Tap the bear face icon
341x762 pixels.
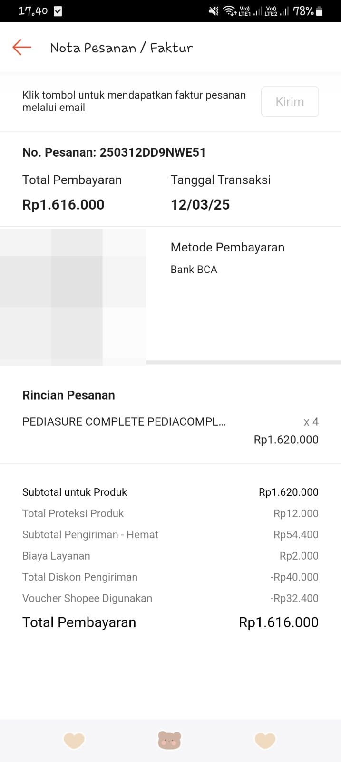click(170, 741)
